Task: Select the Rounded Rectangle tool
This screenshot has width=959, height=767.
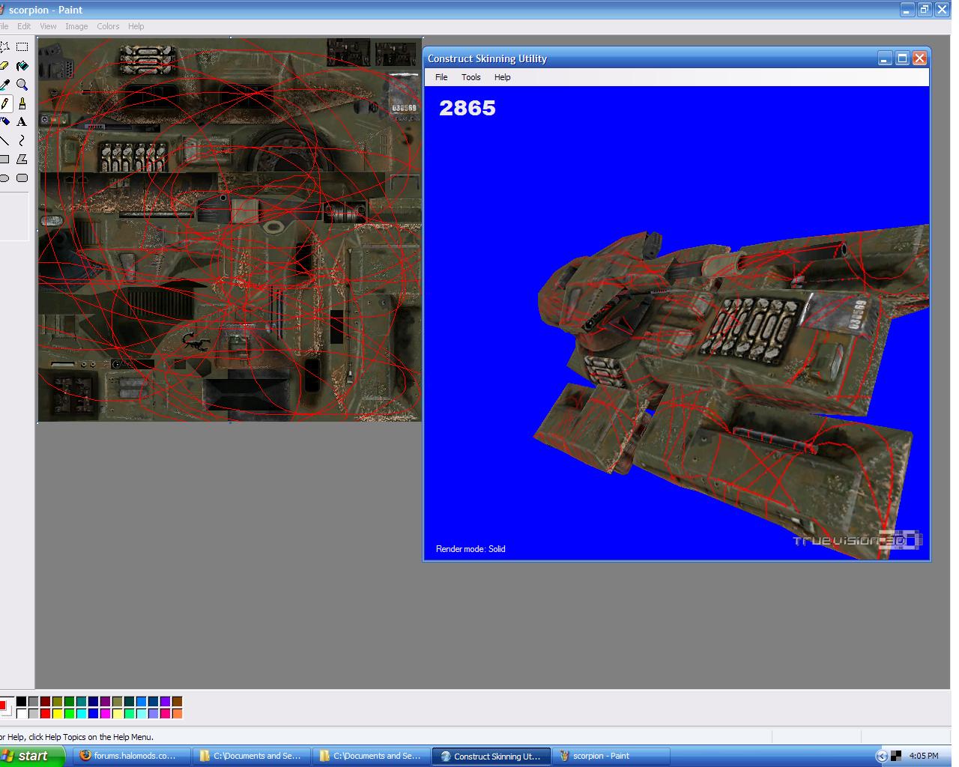Action: (x=22, y=178)
